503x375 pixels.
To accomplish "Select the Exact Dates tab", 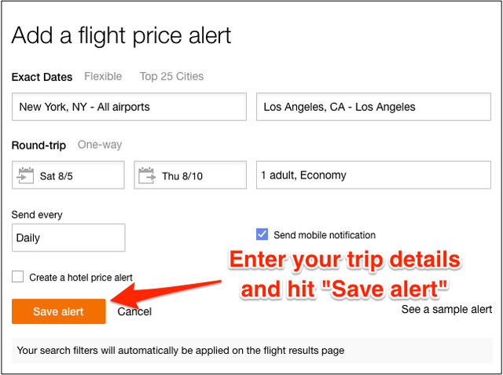I will point(42,77).
